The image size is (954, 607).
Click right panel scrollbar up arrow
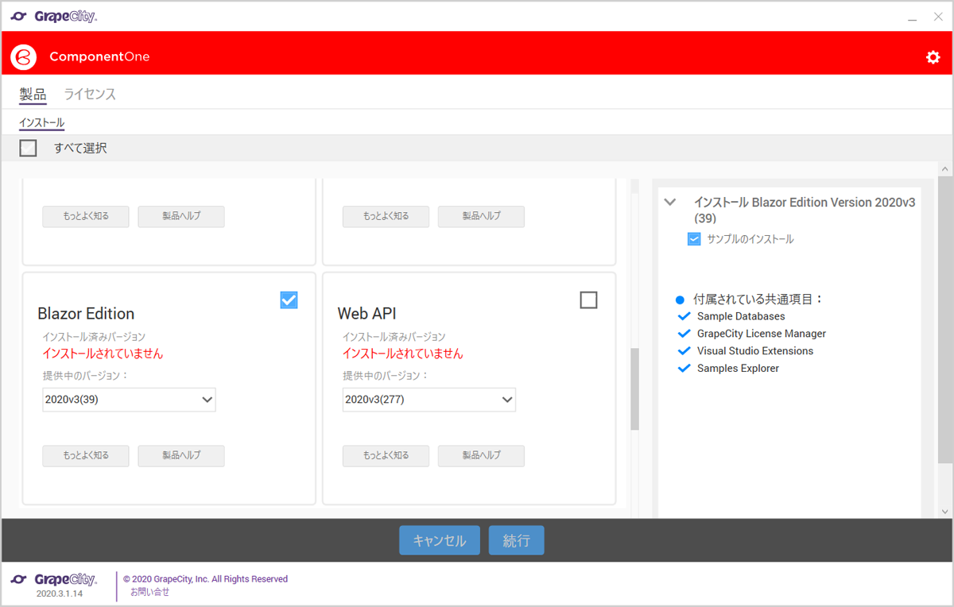click(x=944, y=169)
